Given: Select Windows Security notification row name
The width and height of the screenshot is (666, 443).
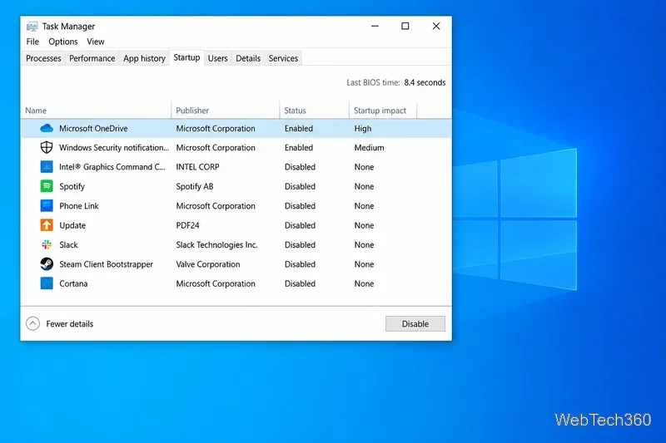Looking at the screenshot, I should (114, 147).
